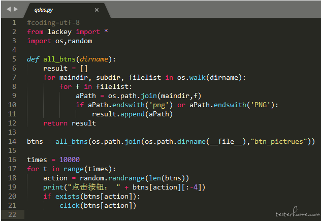Image resolution: width=321 pixels, height=221 pixels.
Task: Click 'def' keyword on line 5
Action: [33, 59]
